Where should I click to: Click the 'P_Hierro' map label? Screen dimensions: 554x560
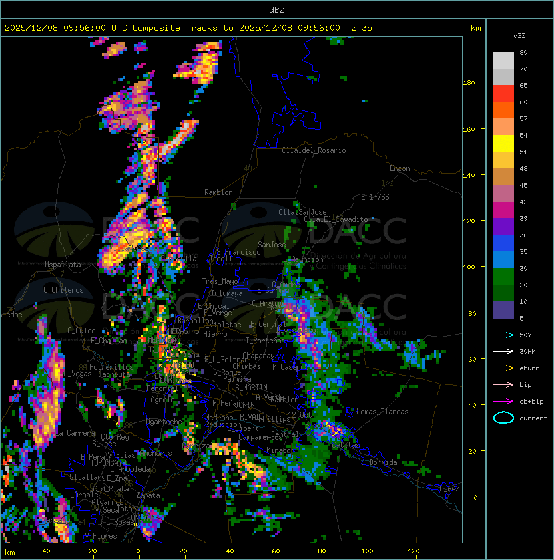pyautogui.click(x=211, y=334)
